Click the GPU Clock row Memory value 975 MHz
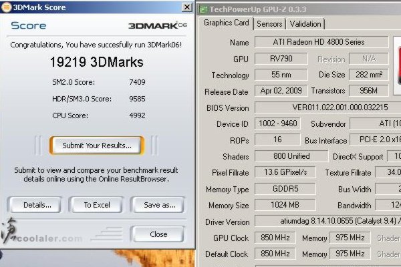The height and width of the screenshot is (267, 401). [x=350, y=238]
